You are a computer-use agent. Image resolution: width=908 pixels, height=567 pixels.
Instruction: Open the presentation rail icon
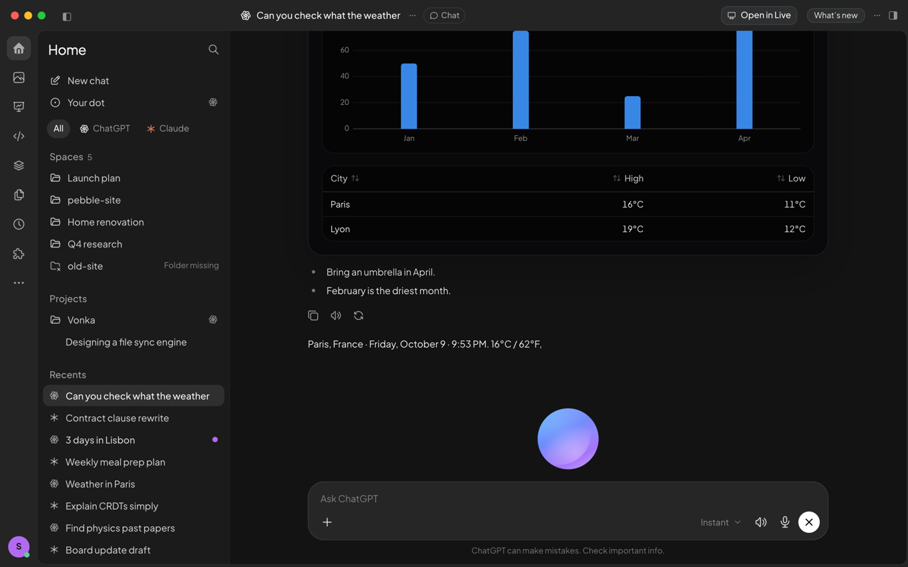pyautogui.click(x=19, y=107)
